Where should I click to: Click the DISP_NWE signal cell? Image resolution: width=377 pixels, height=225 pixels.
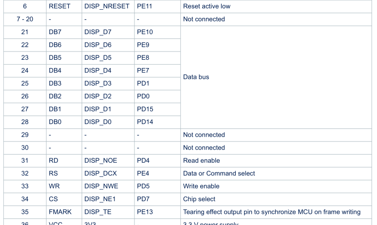(x=108, y=187)
